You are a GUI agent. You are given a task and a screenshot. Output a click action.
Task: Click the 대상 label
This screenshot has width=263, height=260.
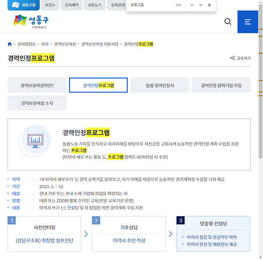(16, 194)
